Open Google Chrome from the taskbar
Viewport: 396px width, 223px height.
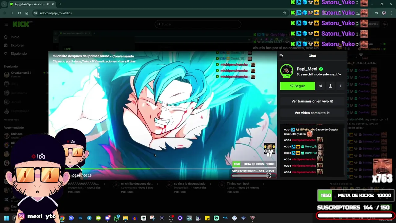click(62, 218)
